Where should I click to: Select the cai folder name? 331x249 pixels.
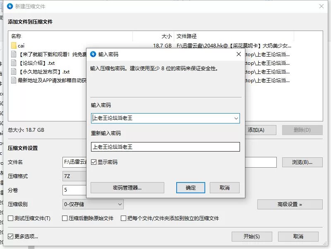coord(21,46)
